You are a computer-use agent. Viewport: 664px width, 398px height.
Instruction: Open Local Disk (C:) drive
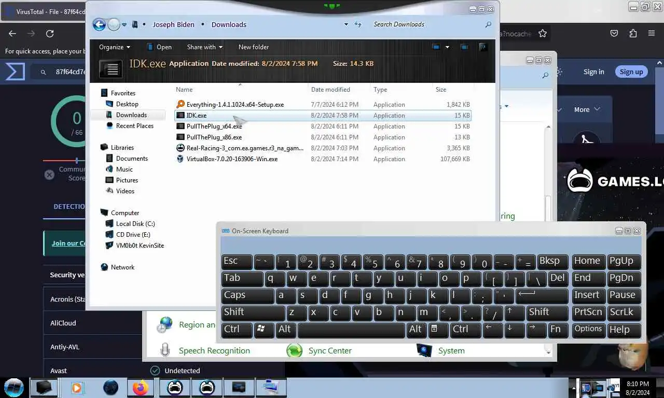[x=135, y=224]
